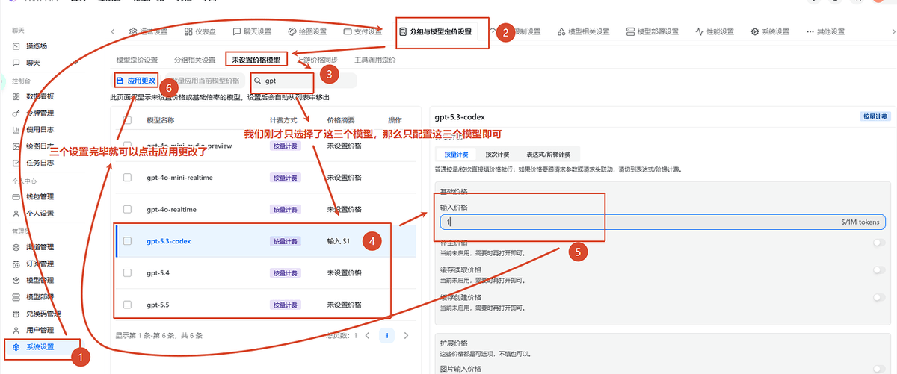Switch to 工具调用定价 sub-tab
This screenshot has height=374, width=897.
point(374,60)
